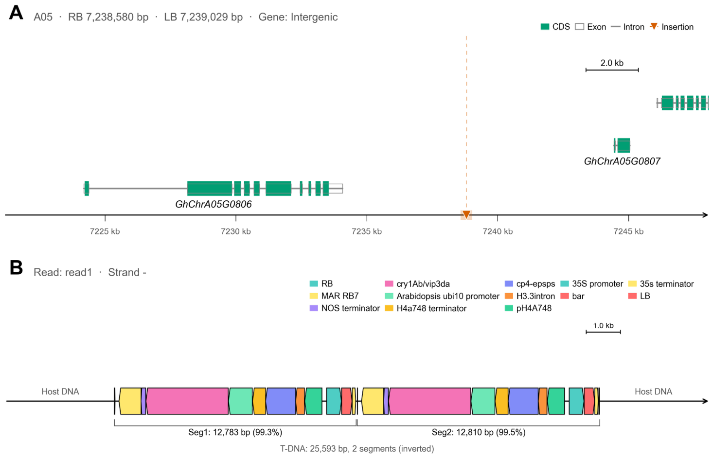The image size is (713, 458).
Task: Click the white Exon box in the legend
Action: coord(579,27)
